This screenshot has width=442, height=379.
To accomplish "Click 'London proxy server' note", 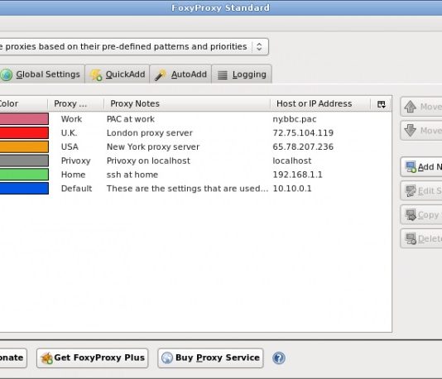I will pyautogui.click(x=149, y=132).
